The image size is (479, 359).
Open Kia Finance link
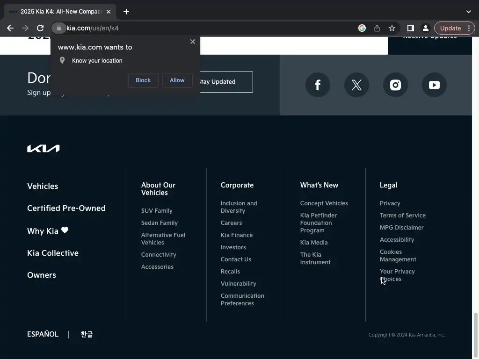pyautogui.click(x=237, y=235)
